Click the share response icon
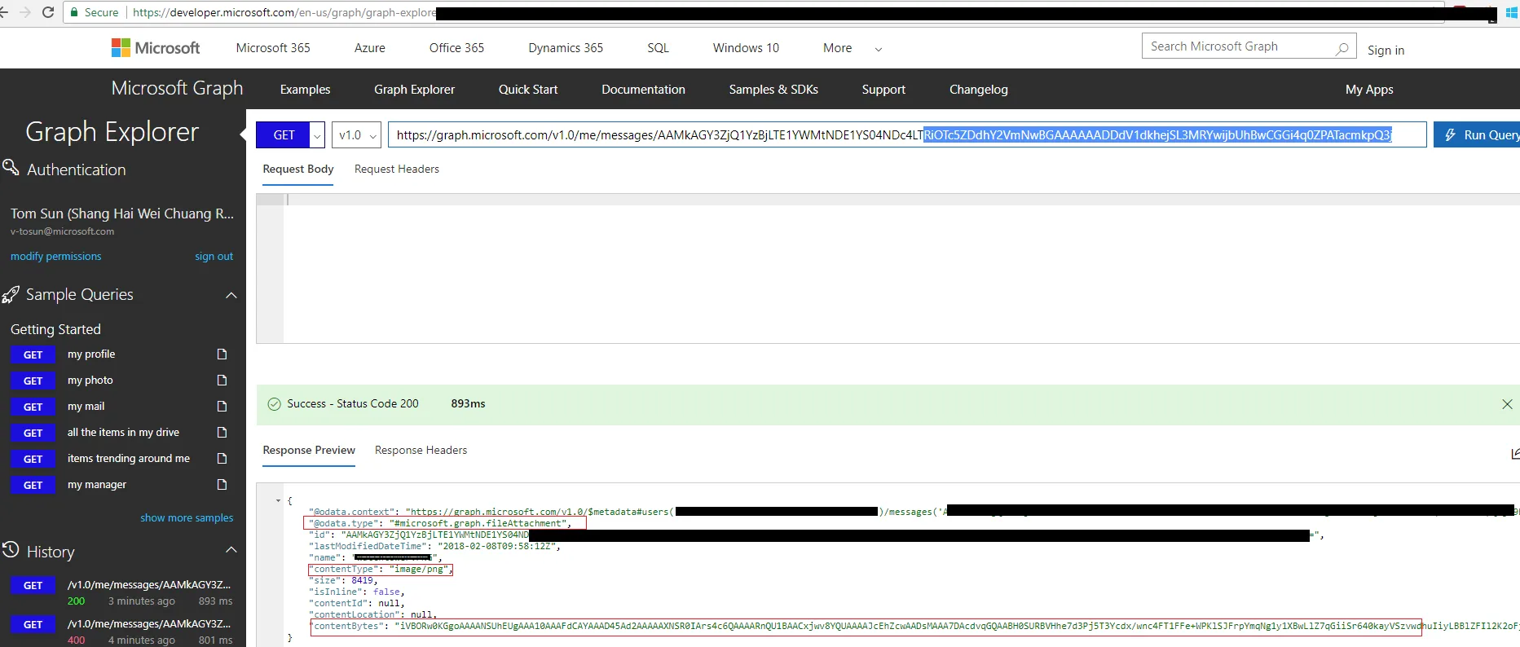Screen dimensions: 1520x647 click(x=1514, y=453)
